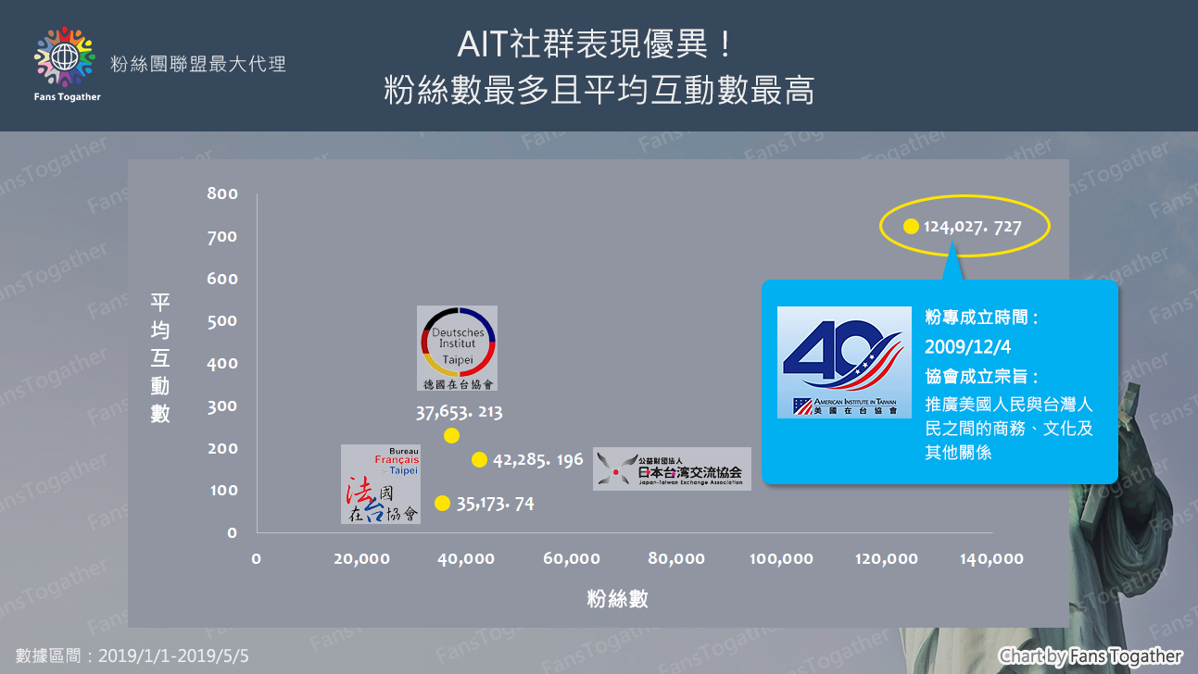Click the Deutsches Institut Taipei logo
Viewport: 1198px width, 674px height.
point(457,348)
